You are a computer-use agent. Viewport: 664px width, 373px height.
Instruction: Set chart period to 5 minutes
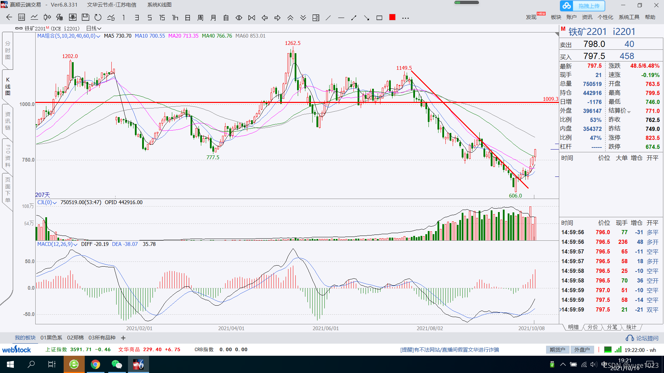pos(150,18)
